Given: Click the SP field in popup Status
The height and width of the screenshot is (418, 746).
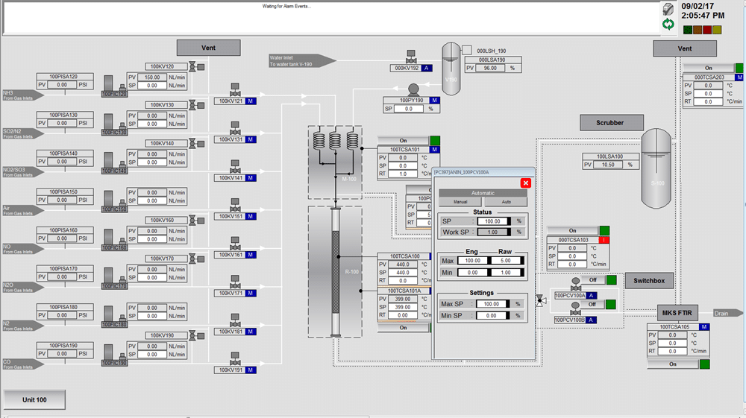Looking at the screenshot, I should point(494,221).
